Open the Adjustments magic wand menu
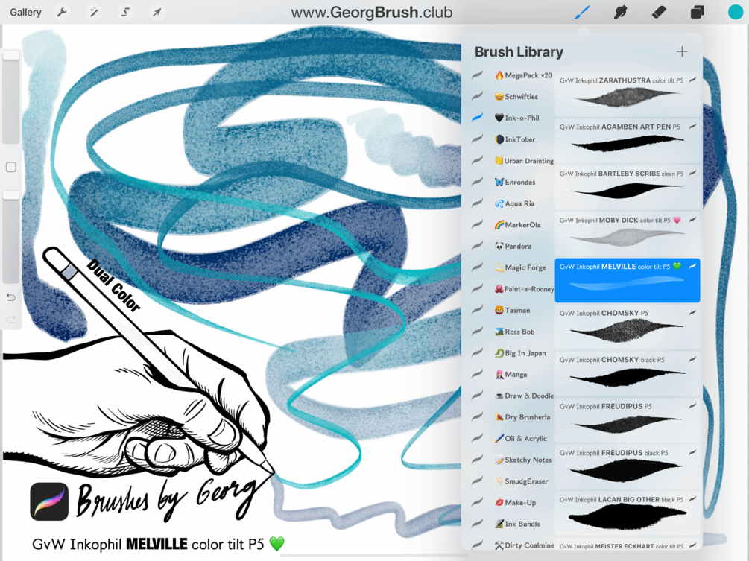 (94, 12)
